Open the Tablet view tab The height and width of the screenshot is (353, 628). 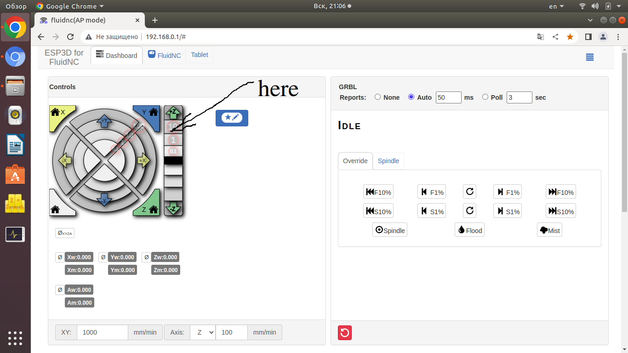199,55
